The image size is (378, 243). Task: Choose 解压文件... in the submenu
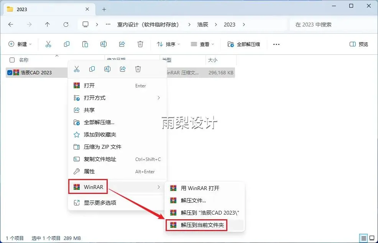pos(205,200)
